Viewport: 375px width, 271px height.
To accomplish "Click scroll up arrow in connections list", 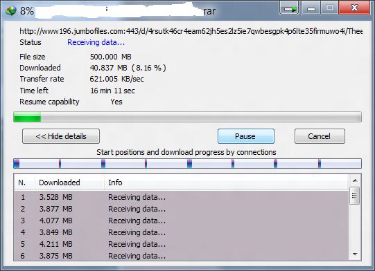I will (355, 180).
